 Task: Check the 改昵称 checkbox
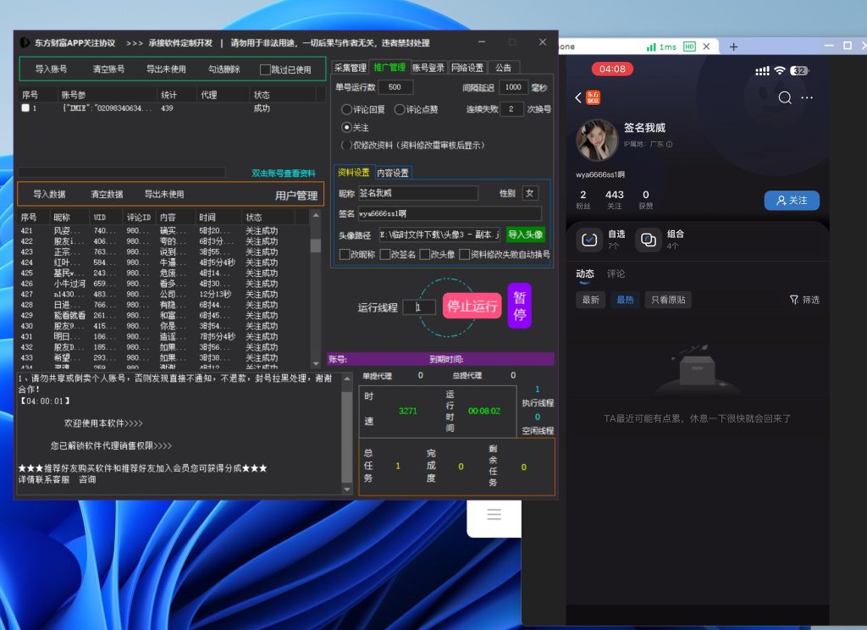pyautogui.click(x=345, y=253)
